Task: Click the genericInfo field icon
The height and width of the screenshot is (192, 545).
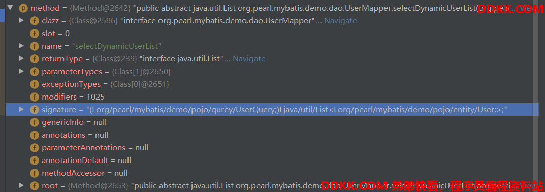Action: (35, 122)
